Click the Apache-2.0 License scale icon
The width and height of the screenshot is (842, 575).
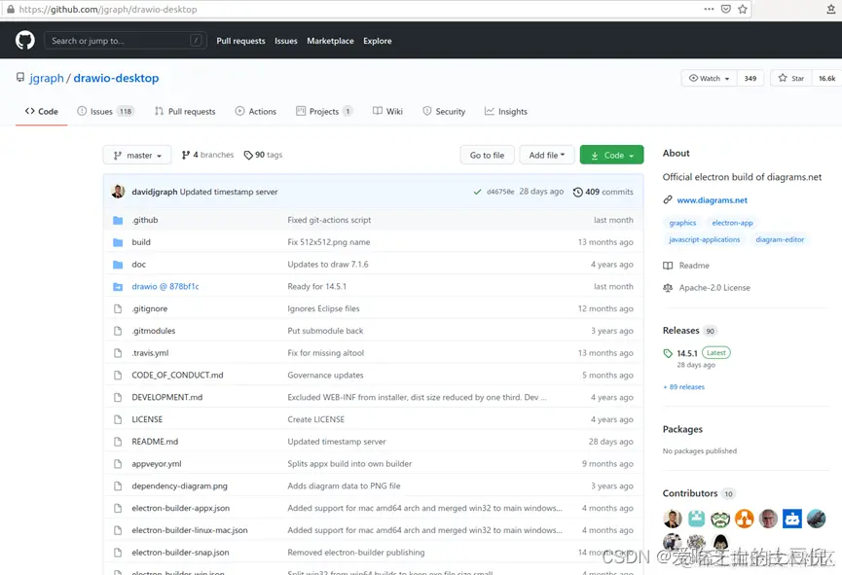click(x=668, y=288)
